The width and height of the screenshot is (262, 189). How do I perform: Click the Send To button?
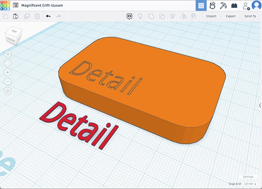[250, 16]
